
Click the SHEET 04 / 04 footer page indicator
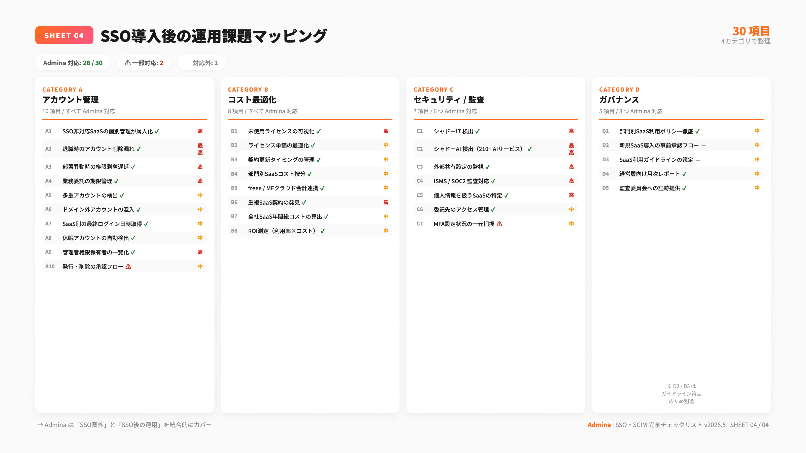[x=749, y=425]
